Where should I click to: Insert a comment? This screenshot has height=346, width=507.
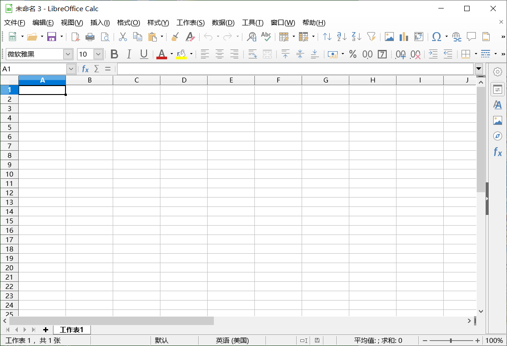471,37
